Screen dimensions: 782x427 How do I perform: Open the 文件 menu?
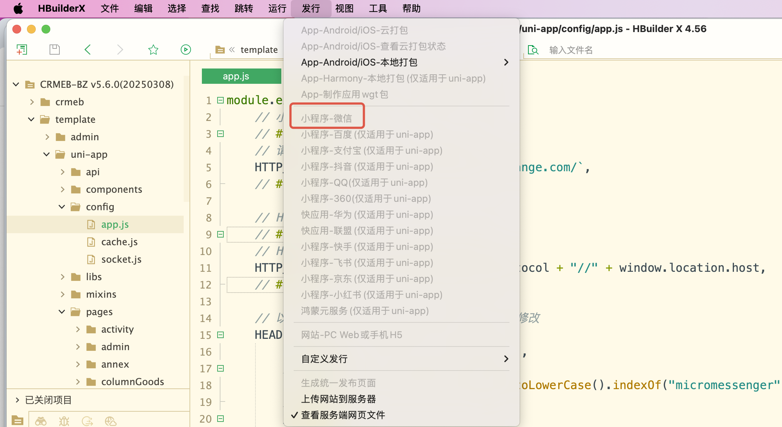[x=110, y=8]
